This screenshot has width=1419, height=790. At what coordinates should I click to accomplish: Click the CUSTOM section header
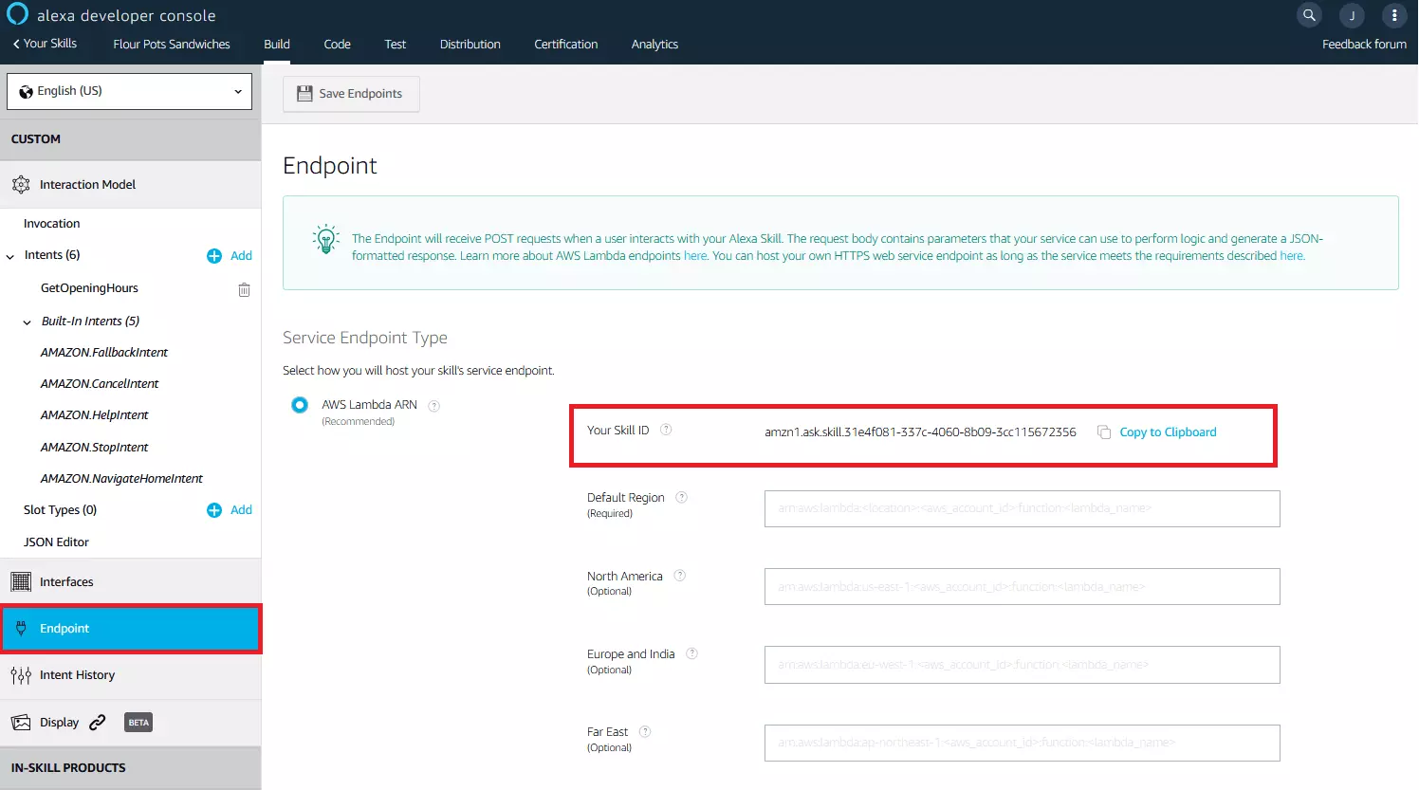(x=130, y=139)
